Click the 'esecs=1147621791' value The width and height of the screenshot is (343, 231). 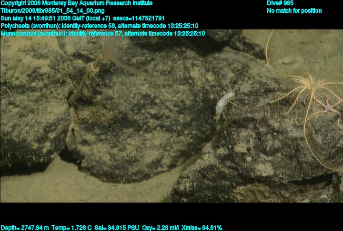[139, 19]
